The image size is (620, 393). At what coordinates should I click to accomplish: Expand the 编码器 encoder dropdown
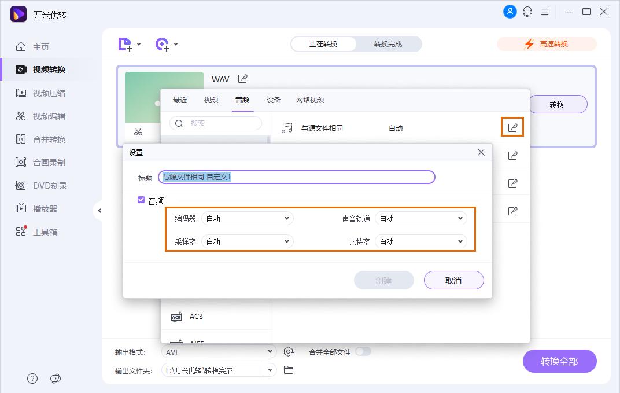pos(247,218)
